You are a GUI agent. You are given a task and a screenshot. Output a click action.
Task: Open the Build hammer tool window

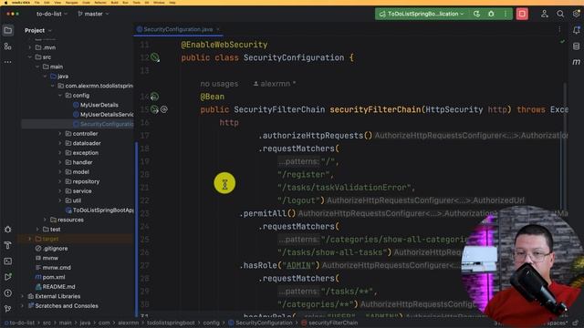[8, 245]
